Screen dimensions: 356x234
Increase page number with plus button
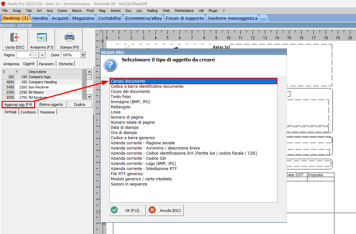(42, 55)
